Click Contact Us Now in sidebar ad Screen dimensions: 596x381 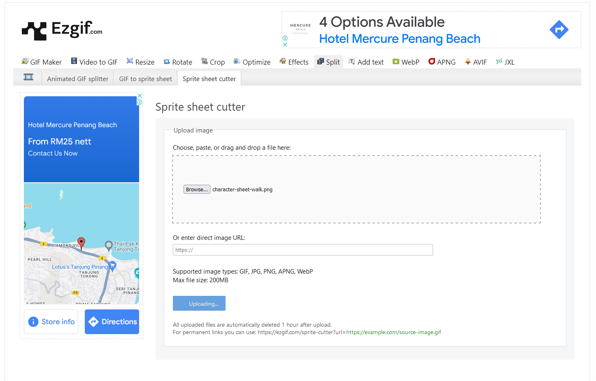coord(53,153)
